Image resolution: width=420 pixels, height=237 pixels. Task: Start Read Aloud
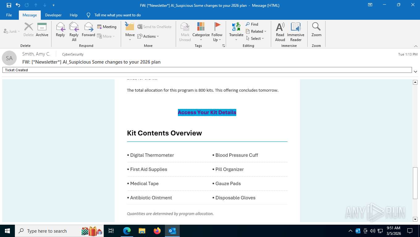pyautogui.click(x=280, y=31)
